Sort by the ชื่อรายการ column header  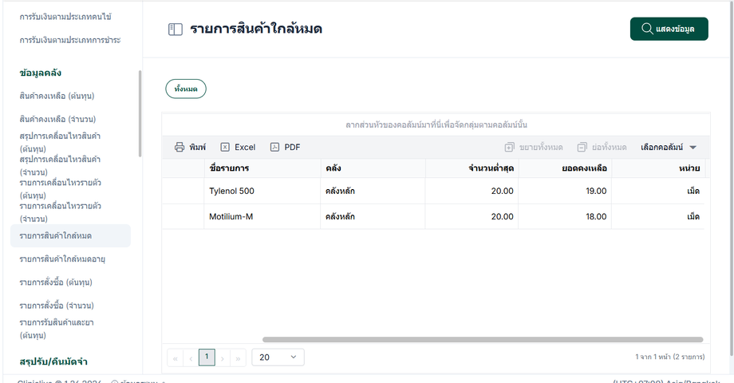[262, 168]
